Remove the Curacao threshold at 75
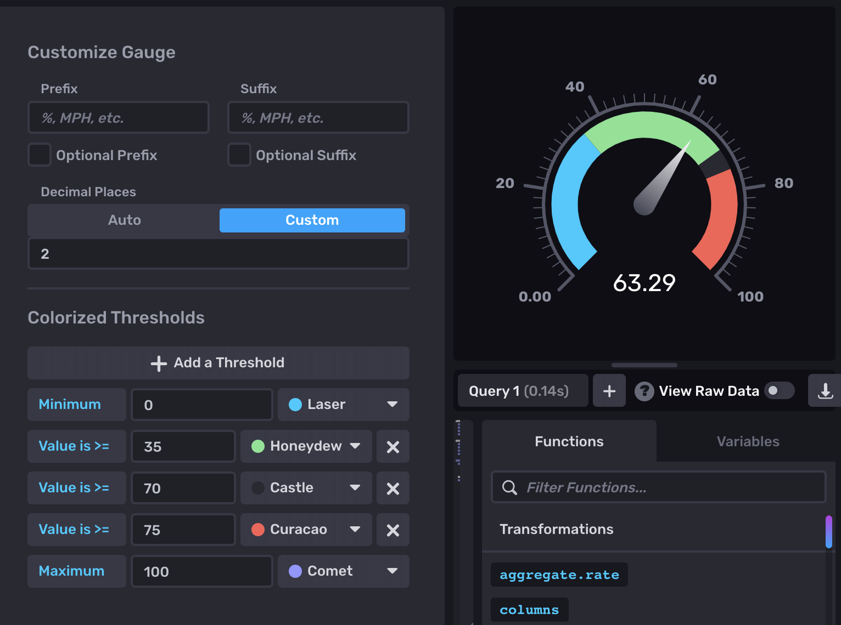Image resolution: width=841 pixels, height=625 pixels. click(393, 530)
